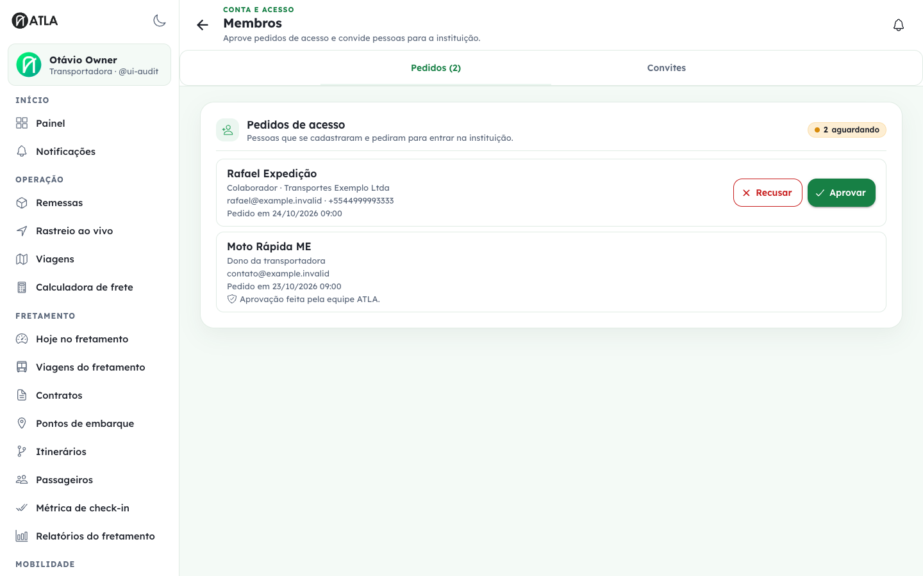Click the MOBILIDADE section label
Screen dimensions: 923x576
click(x=45, y=564)
